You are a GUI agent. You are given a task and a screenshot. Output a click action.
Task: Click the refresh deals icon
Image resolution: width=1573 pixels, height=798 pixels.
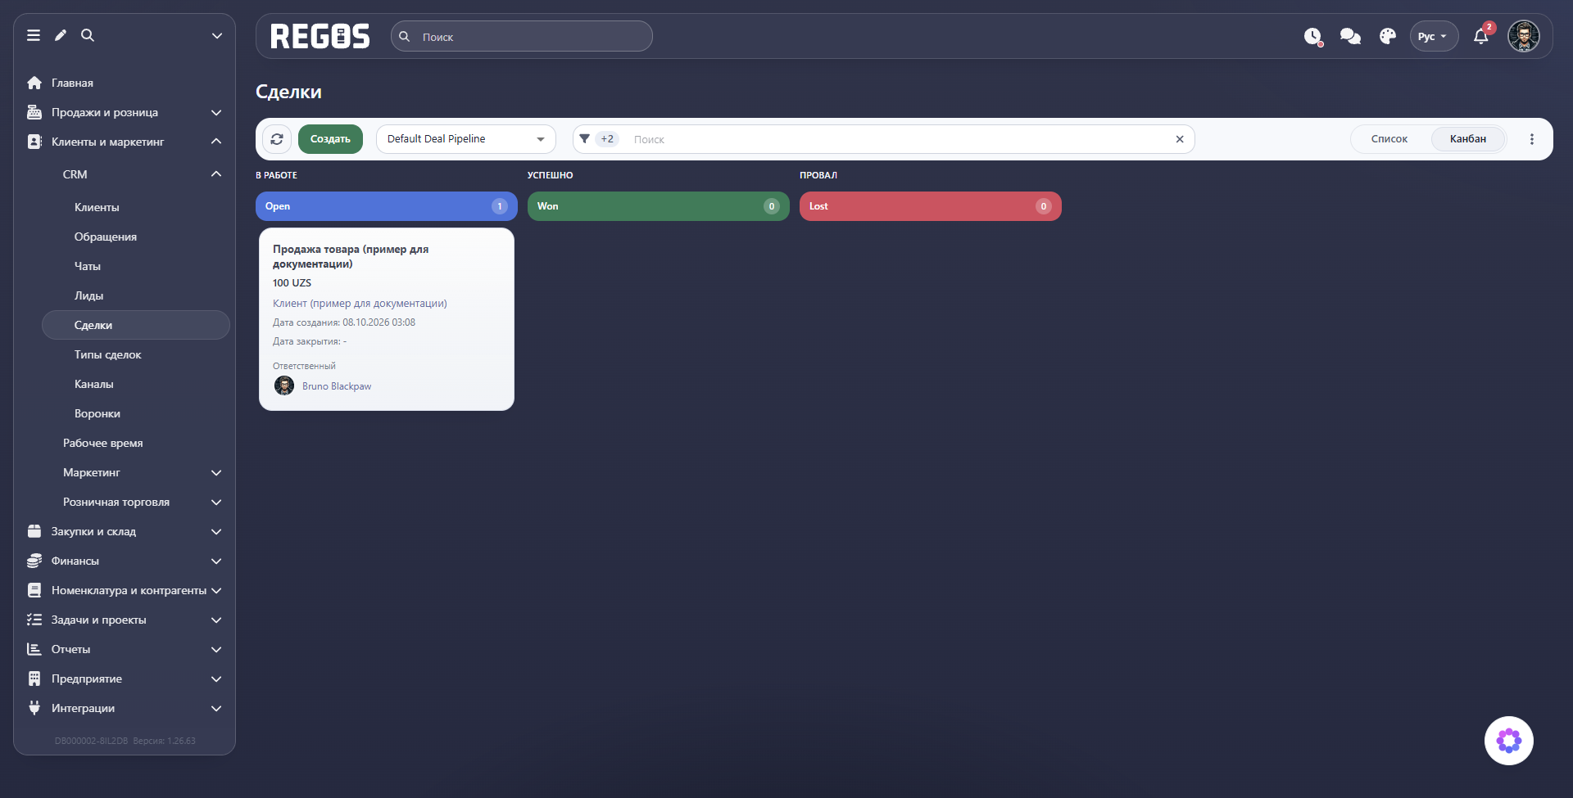point(277,139)
